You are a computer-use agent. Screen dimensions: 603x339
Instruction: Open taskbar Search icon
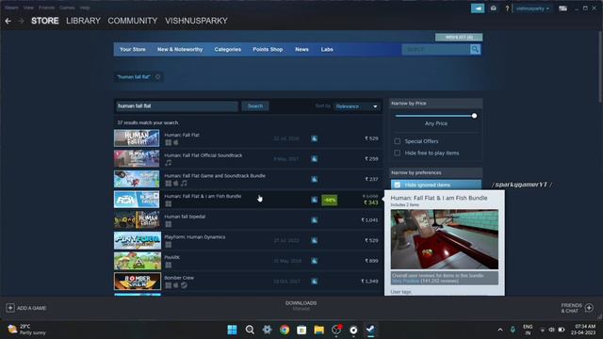[250, 330]
